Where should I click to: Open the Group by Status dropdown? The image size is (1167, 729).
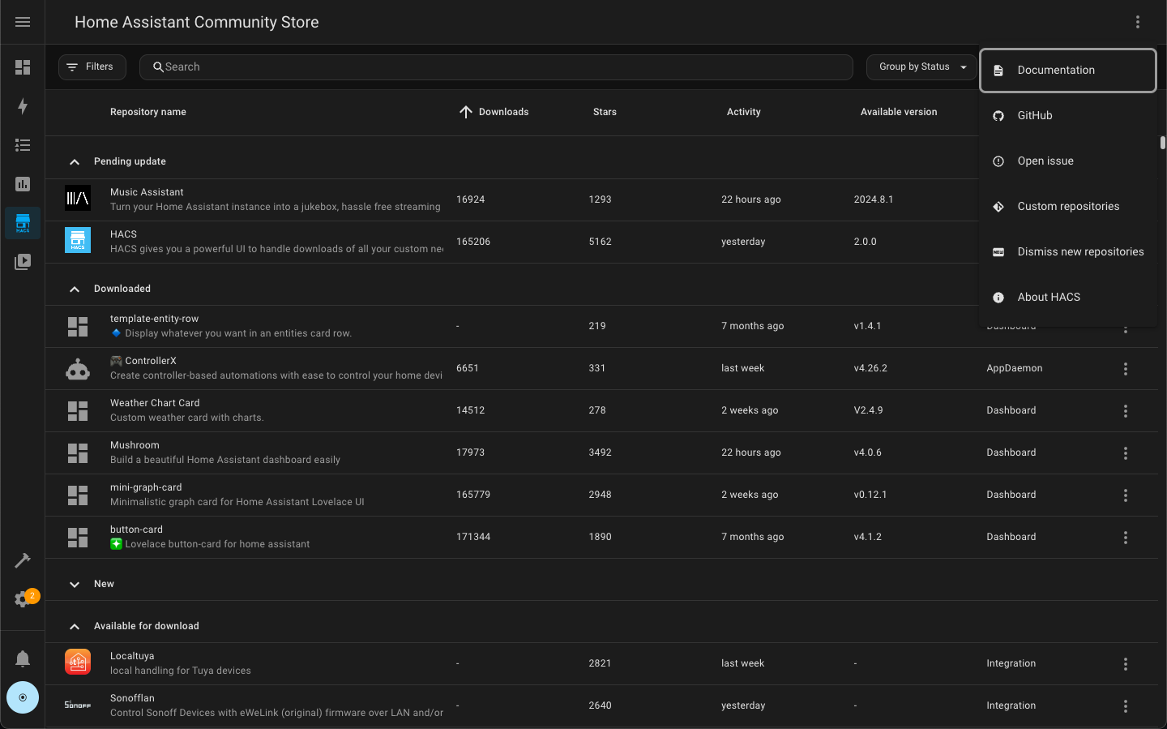pyautogui.click(x=921, y=66)
